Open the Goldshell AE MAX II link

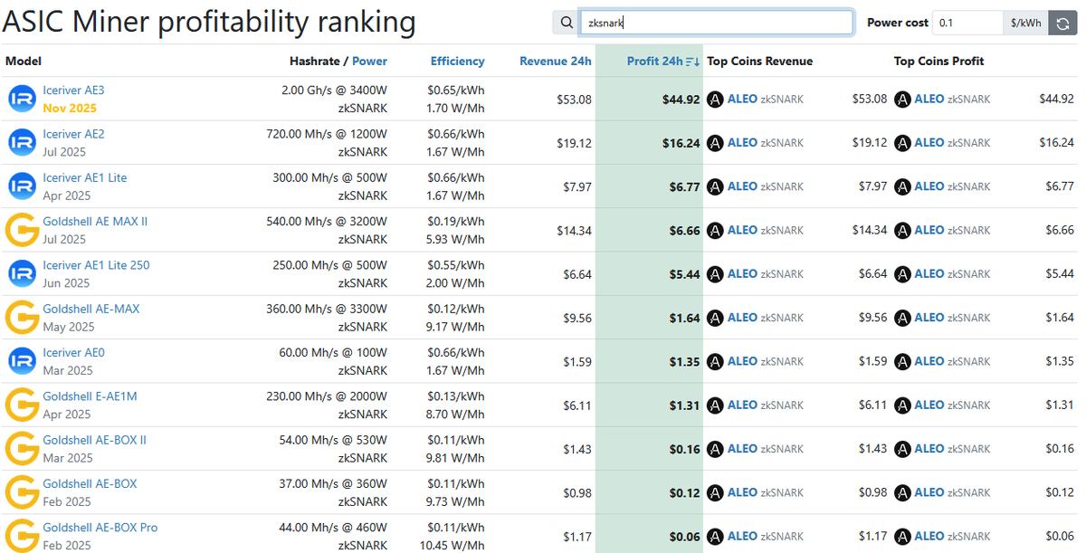95,221
